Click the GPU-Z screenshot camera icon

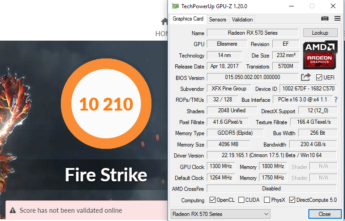324,18
